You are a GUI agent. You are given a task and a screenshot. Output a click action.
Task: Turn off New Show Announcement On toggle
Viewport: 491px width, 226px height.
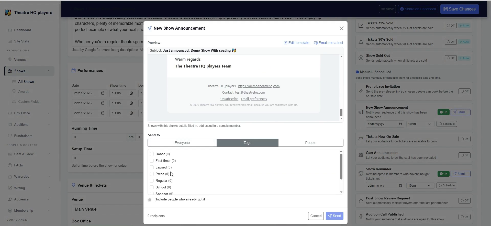(x=443, y=112)
